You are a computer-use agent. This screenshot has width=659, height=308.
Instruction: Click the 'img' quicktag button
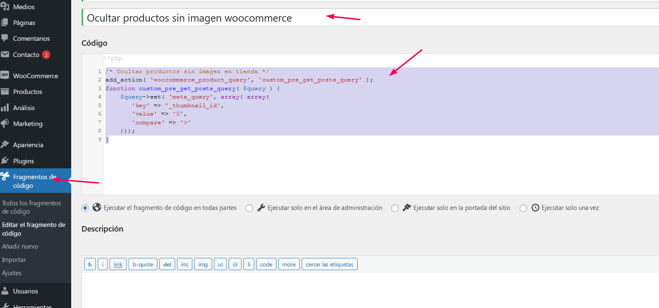(x=203, y=264)
